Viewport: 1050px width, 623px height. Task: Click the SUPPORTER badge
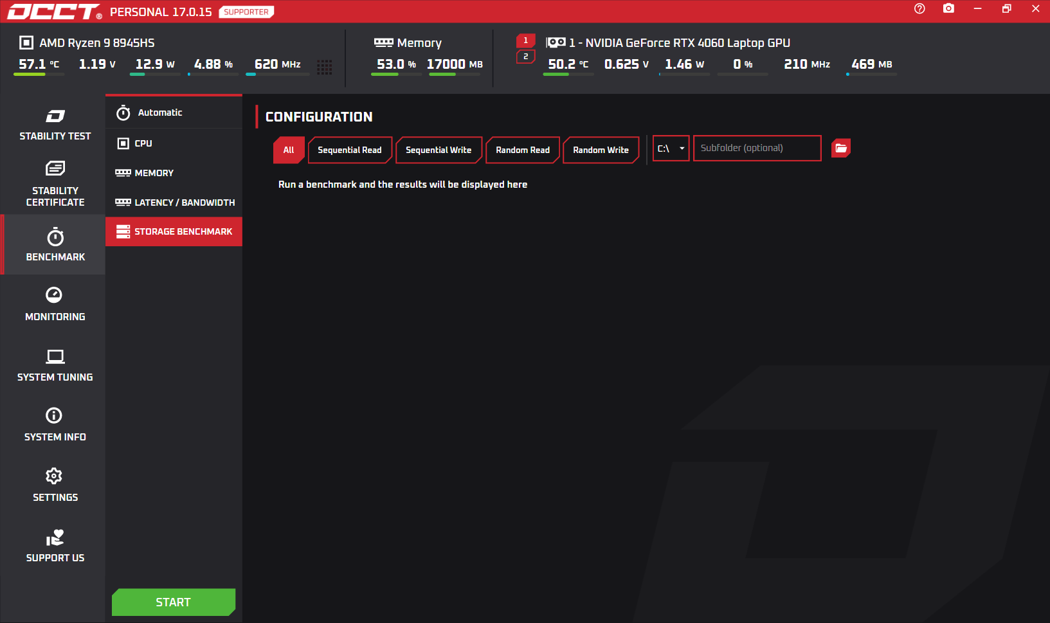click(246, 12)
